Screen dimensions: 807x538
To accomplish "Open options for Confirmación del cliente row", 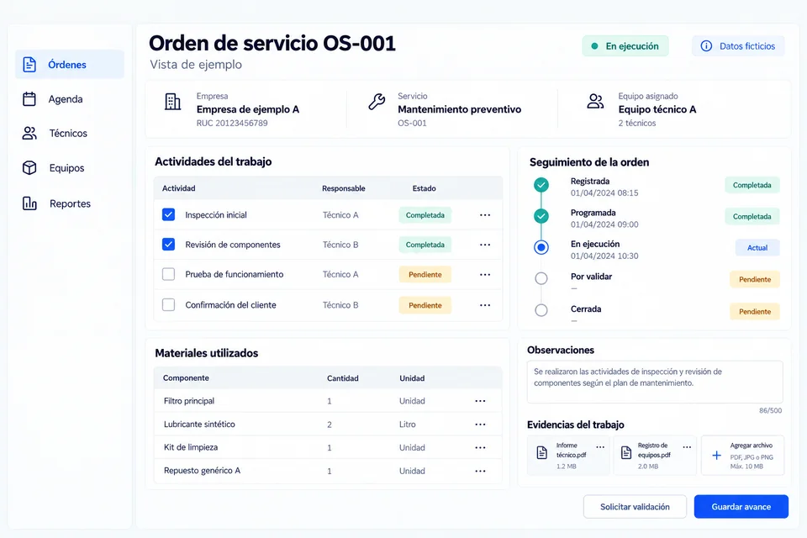I will click(x=485, y=305).
